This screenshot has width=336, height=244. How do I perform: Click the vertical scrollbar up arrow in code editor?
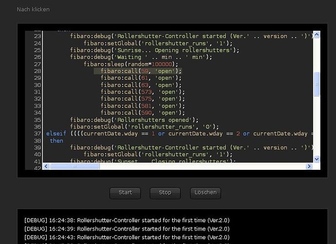tap(317, 35)
